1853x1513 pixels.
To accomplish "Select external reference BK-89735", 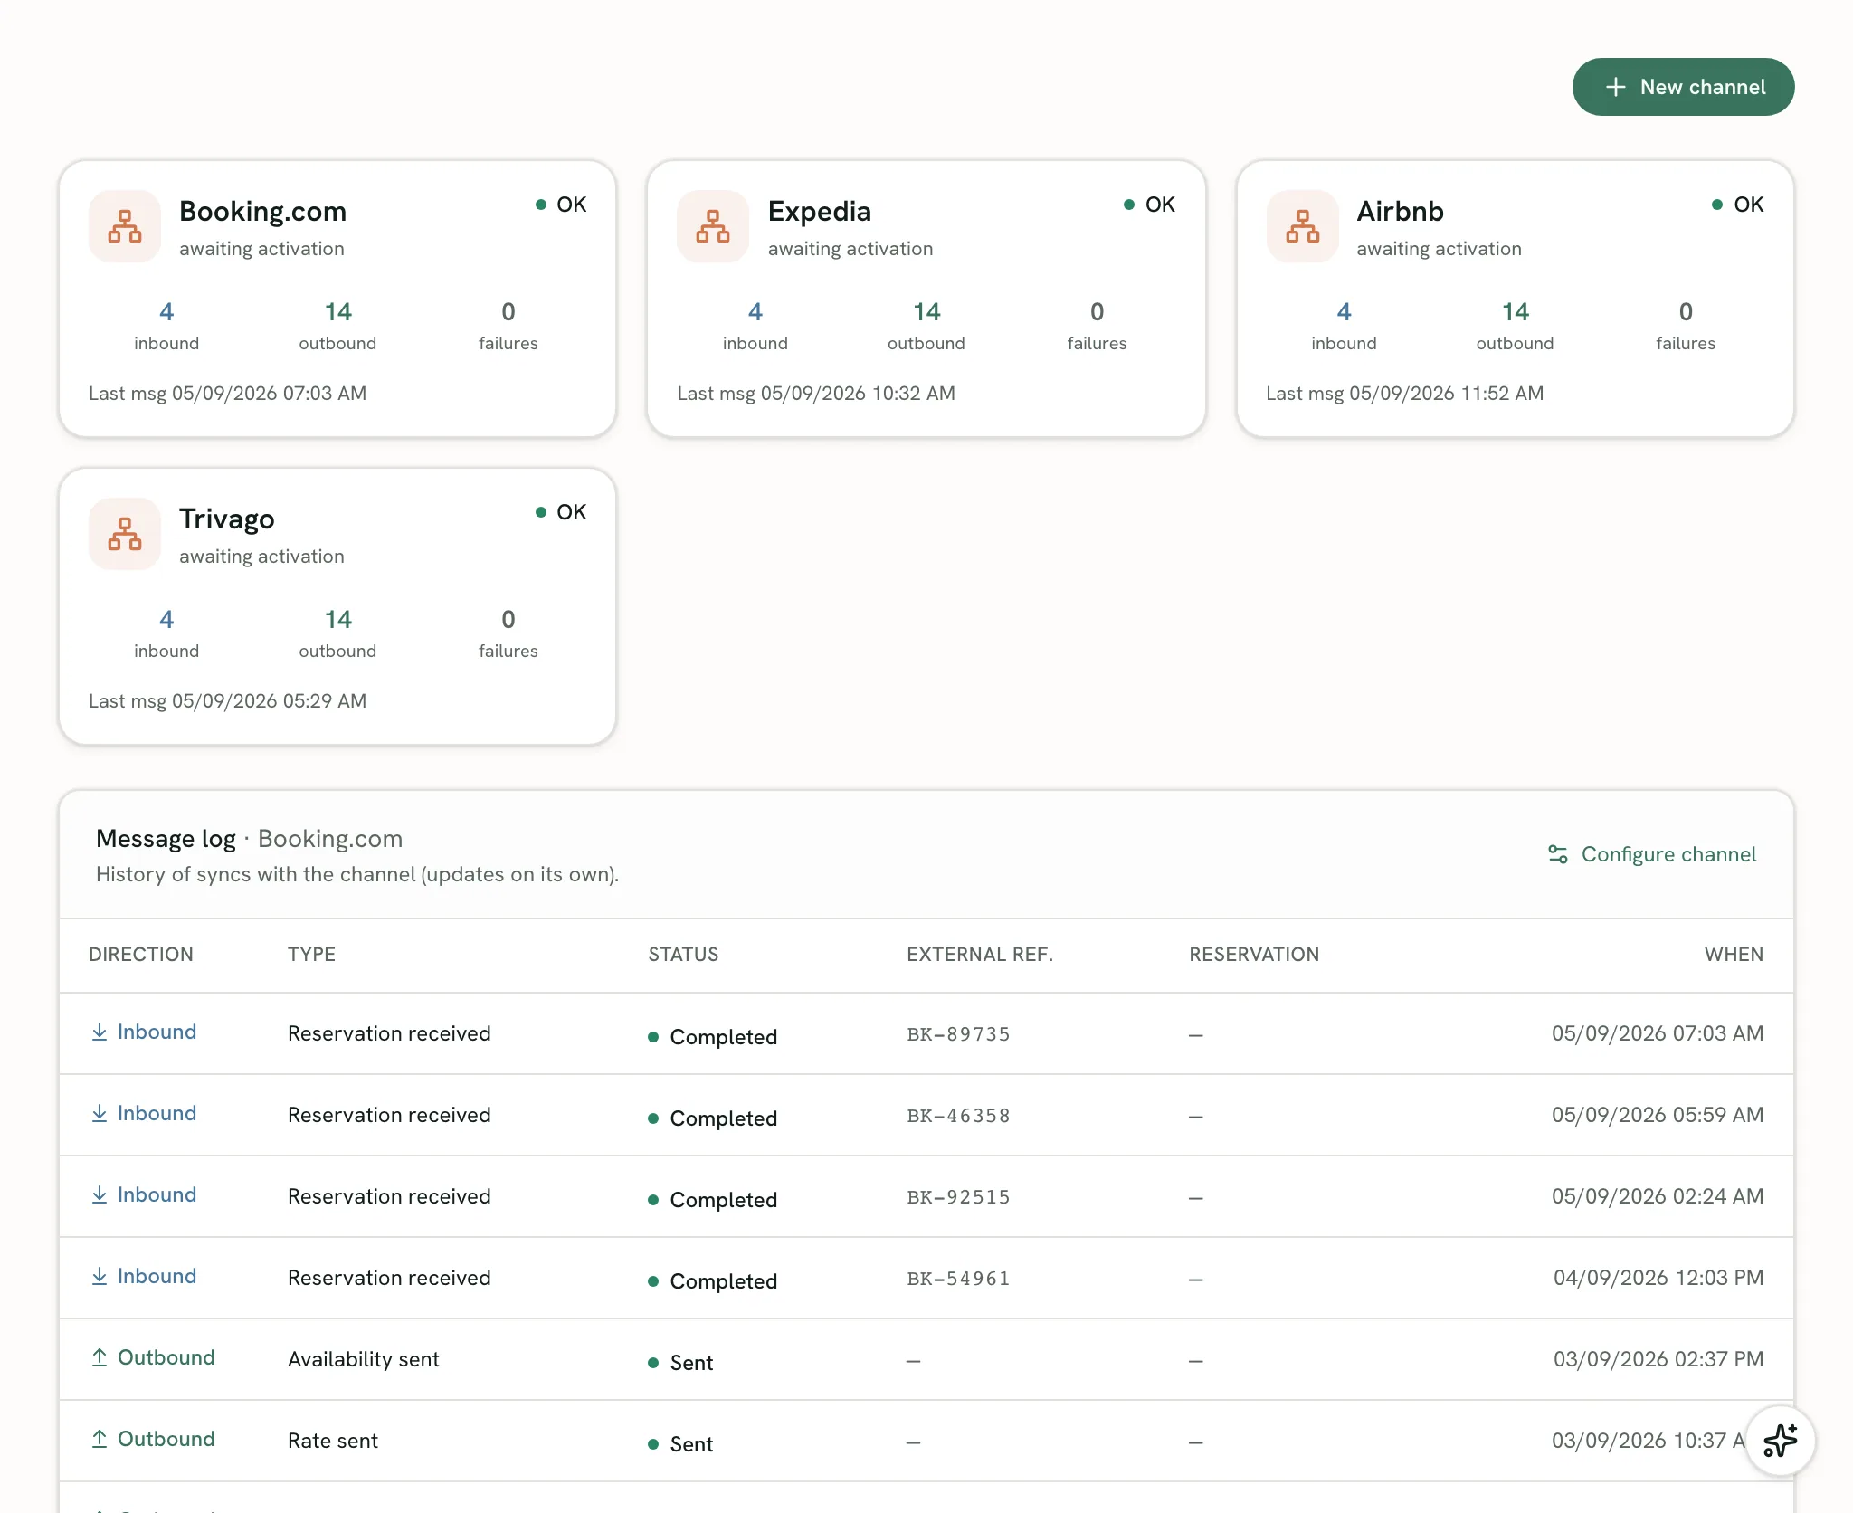I will point(958,1034).
